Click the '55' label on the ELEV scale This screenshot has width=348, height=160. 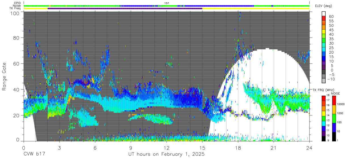pyautogui.click(x=331, y=21)
